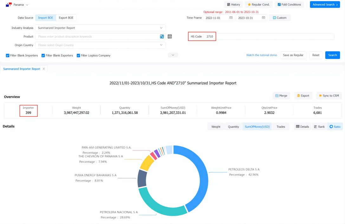Switch to Ratio chart view
Viewport: 345px width, 224px height.
coord(335,127)
